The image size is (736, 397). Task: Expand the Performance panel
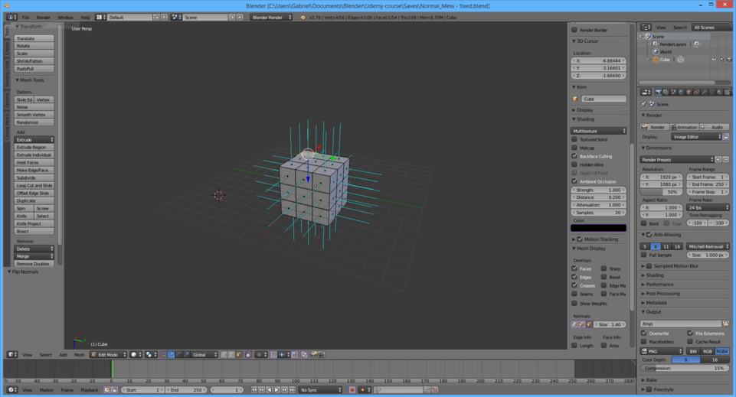(659, 285)
